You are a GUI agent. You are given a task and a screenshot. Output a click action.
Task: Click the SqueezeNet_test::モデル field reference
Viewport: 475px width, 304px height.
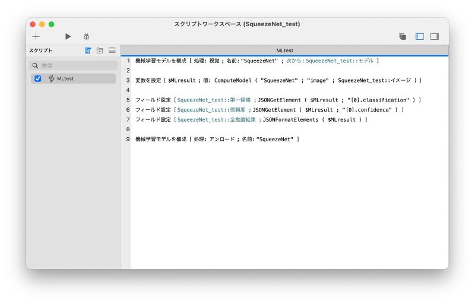[x=339, y=61]
